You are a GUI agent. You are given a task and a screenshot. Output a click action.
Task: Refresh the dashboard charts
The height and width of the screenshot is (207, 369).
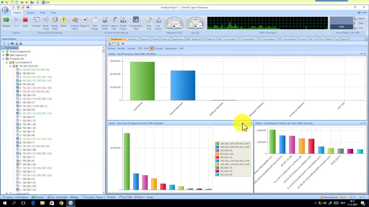click(x=123, y=44)
